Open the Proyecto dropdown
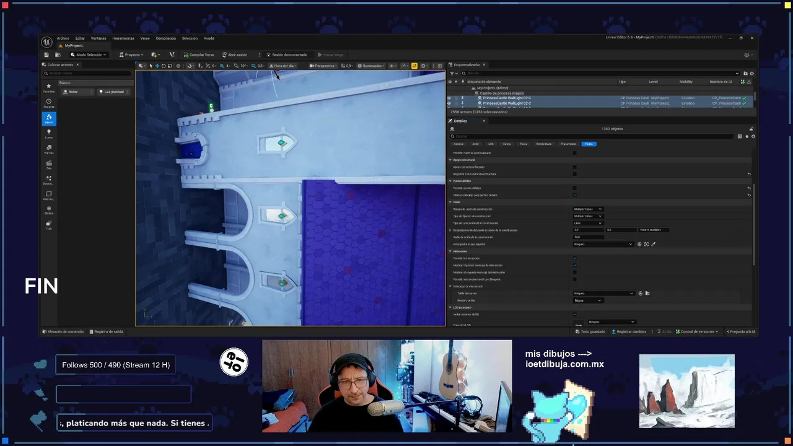The image size is (793, 446). coord(131,55)
